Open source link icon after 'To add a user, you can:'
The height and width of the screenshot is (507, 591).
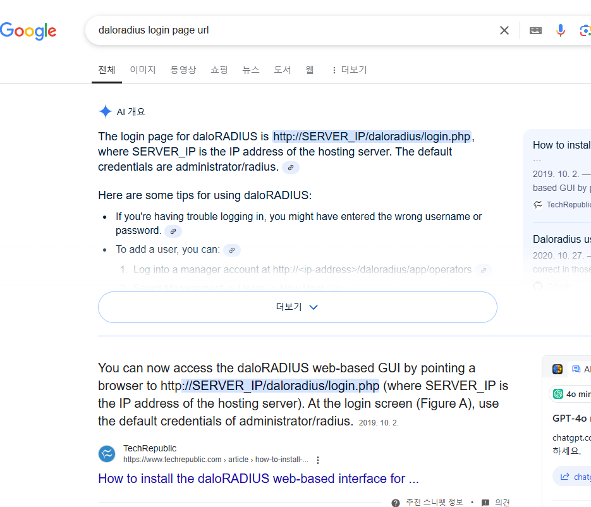coord(232,250)
